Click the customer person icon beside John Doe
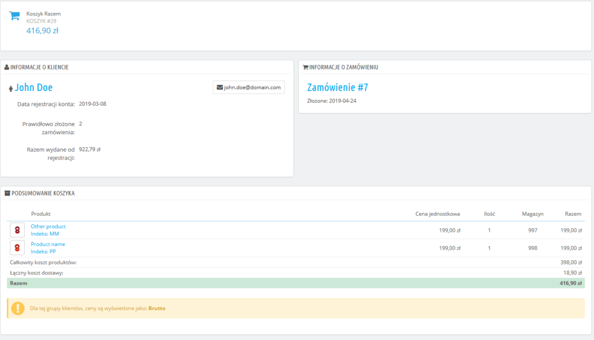Viewport: 594px width, 340px height. (11, 89)
